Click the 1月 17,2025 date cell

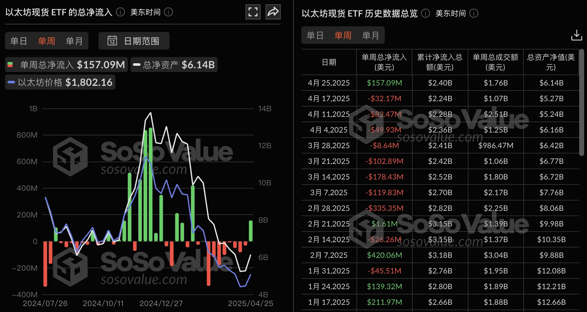(329, 302)
